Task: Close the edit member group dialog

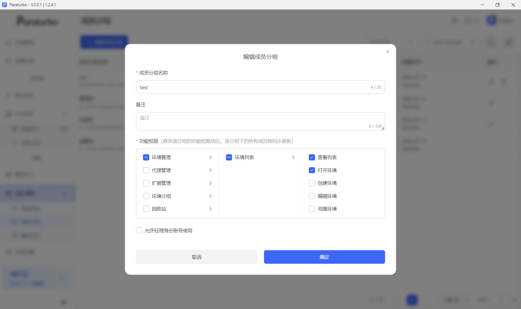Action: pos(387,52)
